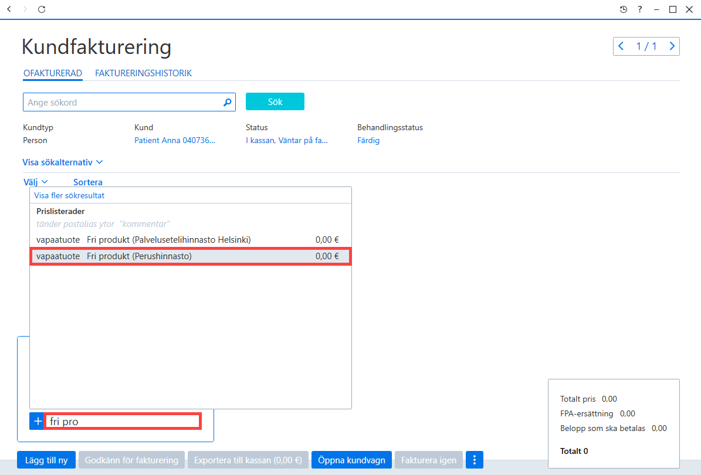Screen dimensions: 701x475
Task: Click the FPA-ersättning 0,00 text
Action: point(597,414)
